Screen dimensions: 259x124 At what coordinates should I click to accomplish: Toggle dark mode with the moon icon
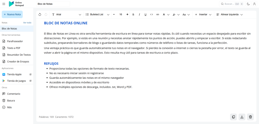[248, 4]
